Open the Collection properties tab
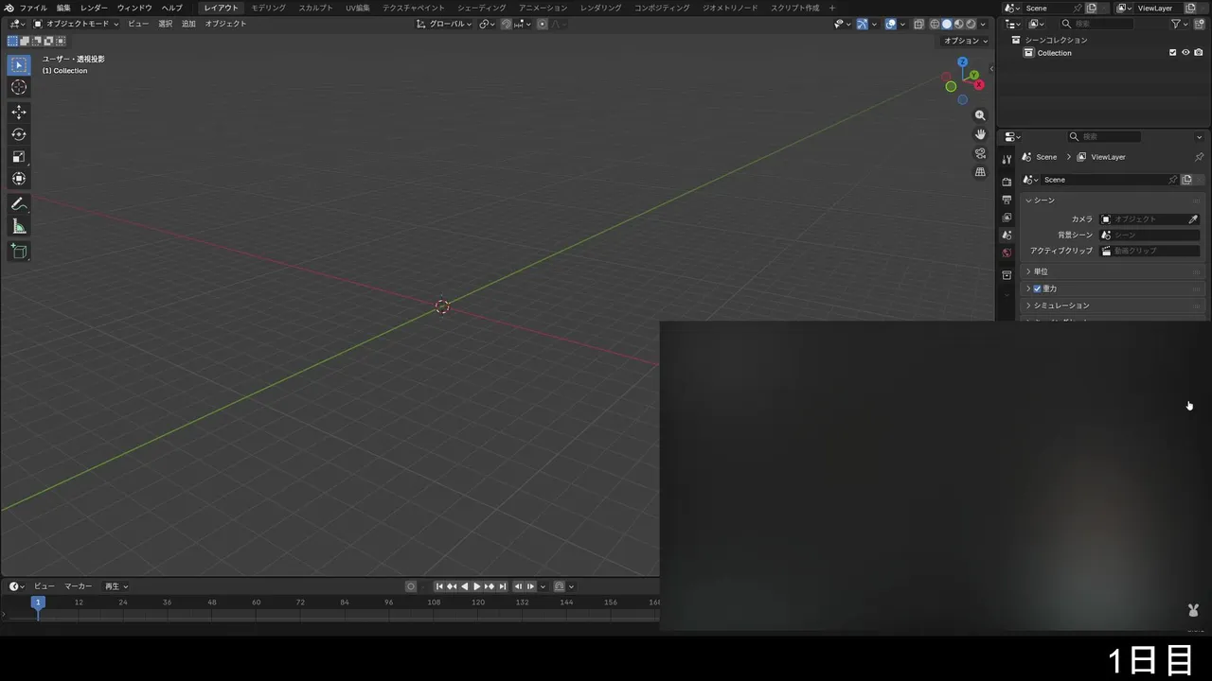This screenshot has width=1212, height=681. coord(1007,275)
